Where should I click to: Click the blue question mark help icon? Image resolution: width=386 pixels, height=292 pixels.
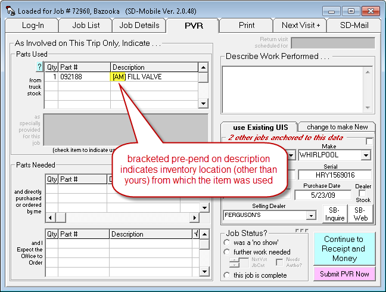[x=40, y=67]
